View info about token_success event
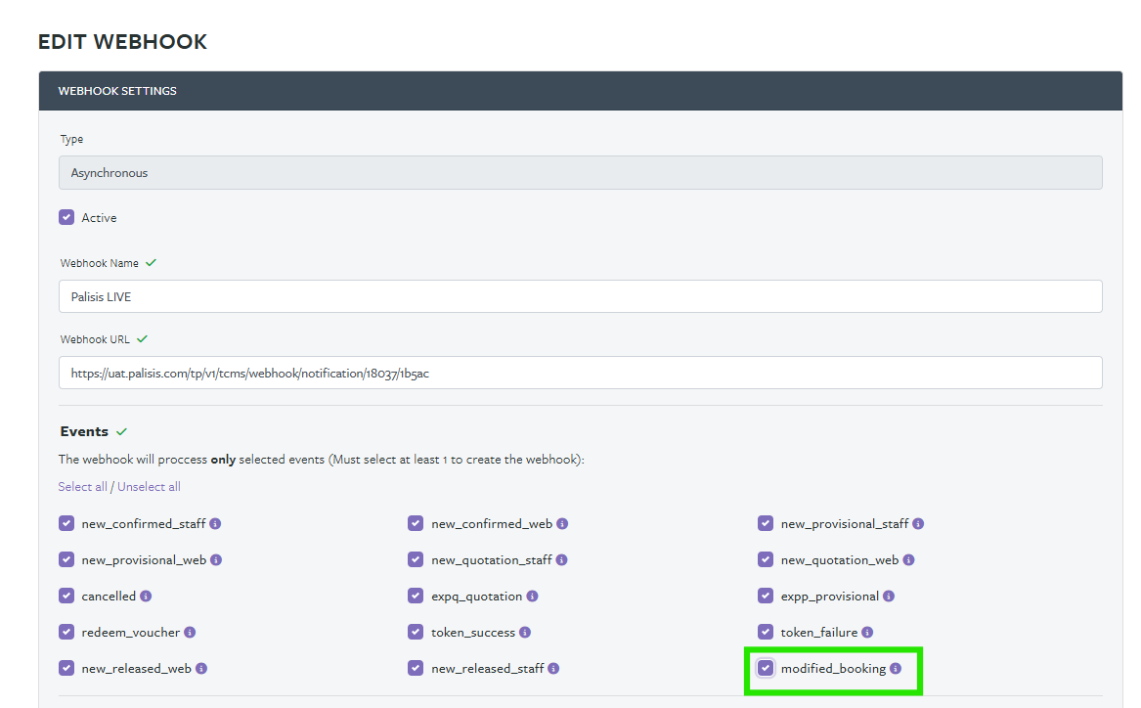The height and width of the screenshot is (708, 1141). 525,633
